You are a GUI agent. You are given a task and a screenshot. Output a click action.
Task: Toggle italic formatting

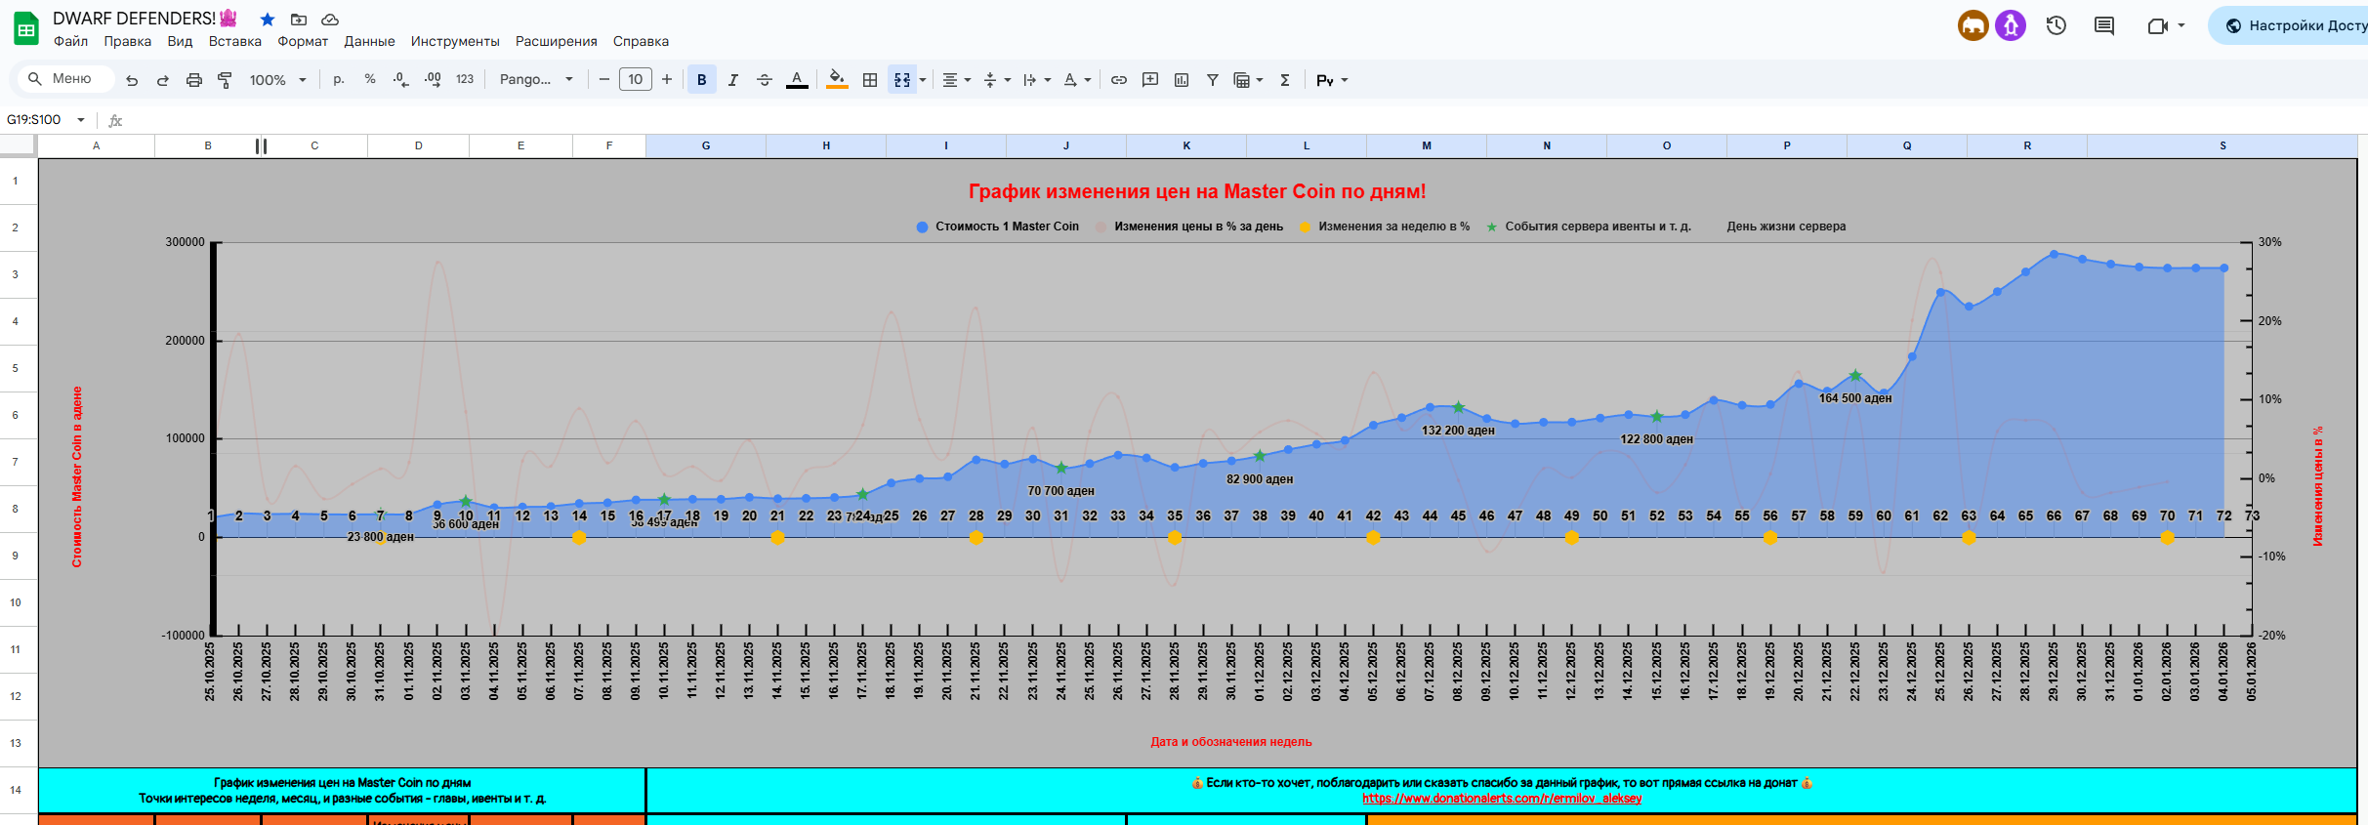[x=732, y=80]
